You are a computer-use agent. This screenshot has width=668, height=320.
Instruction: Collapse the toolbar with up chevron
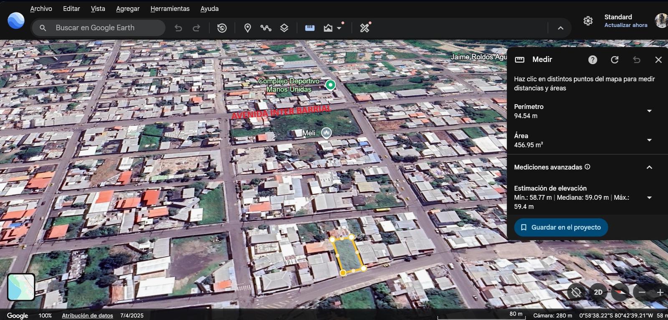[x=561, y=28]
